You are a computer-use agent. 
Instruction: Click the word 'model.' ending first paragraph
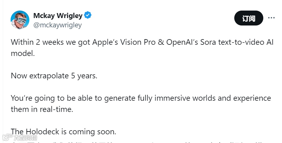pyautogui.click(x=22, y=53)
